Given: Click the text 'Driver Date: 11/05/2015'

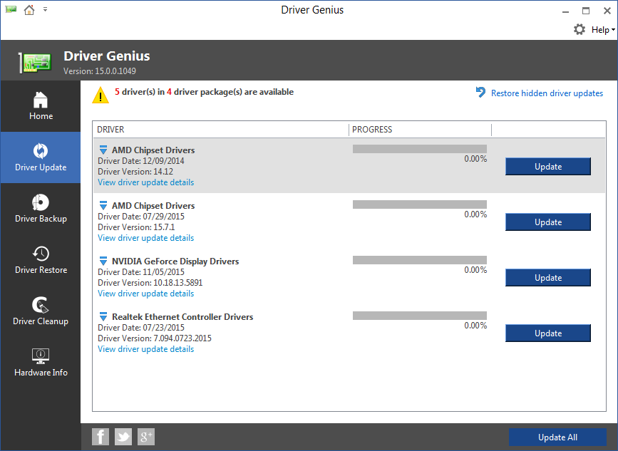Looking at the screenshot, I should [140, 271].
